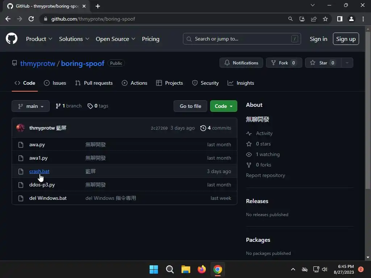
Task: Expand the Star lists dropdown arrow
Action: pos(347,63)
